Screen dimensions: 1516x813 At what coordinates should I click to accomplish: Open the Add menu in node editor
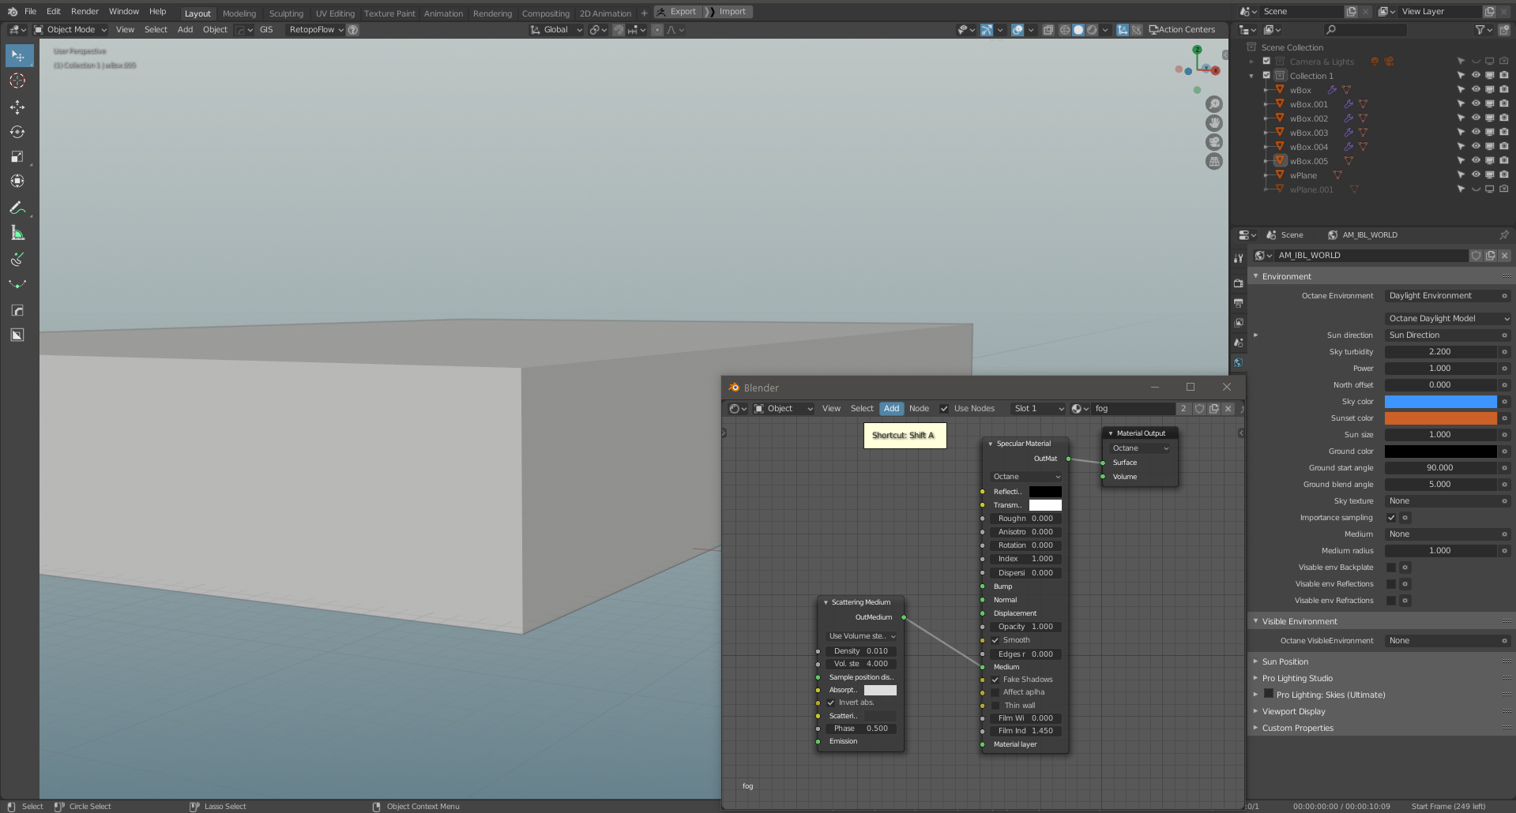coord(891,409)
